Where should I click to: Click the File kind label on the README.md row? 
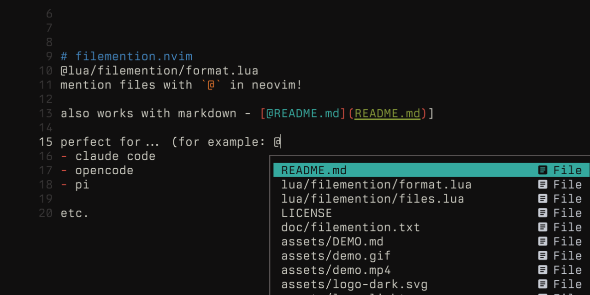[x=567, y=170]
